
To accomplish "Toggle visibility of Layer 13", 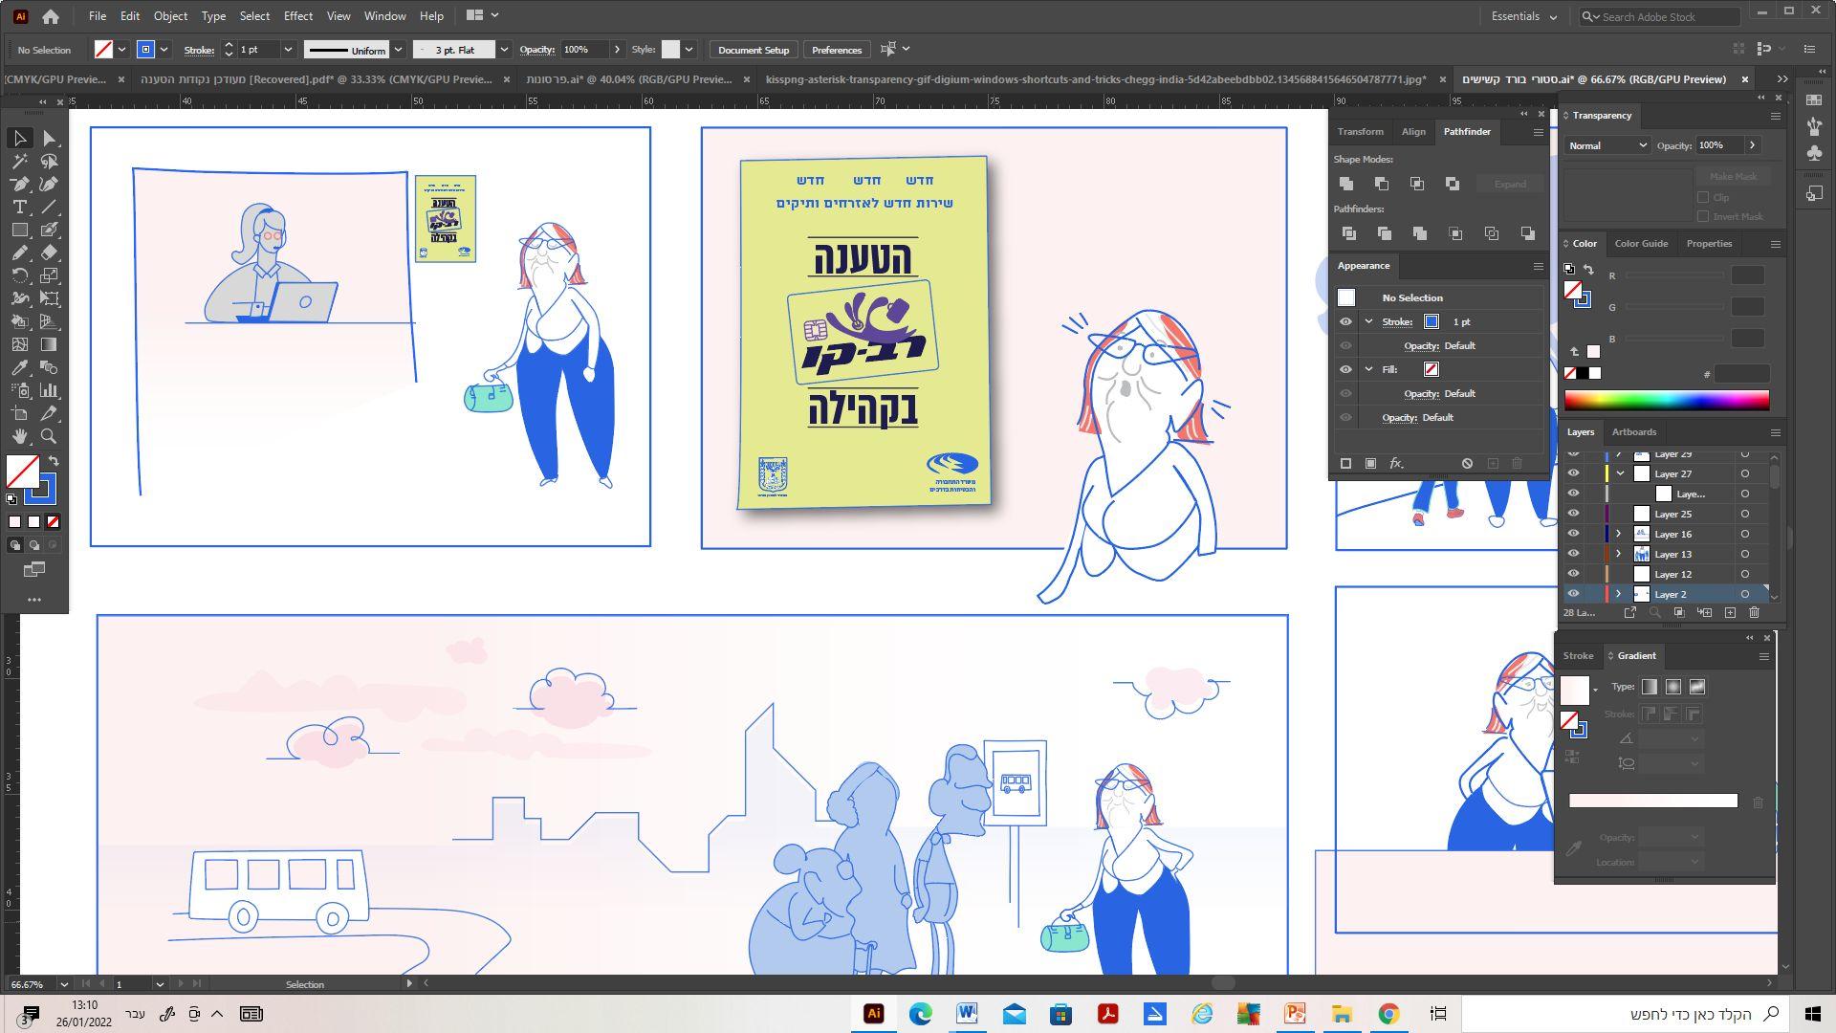I will [x=1573, y=555].
